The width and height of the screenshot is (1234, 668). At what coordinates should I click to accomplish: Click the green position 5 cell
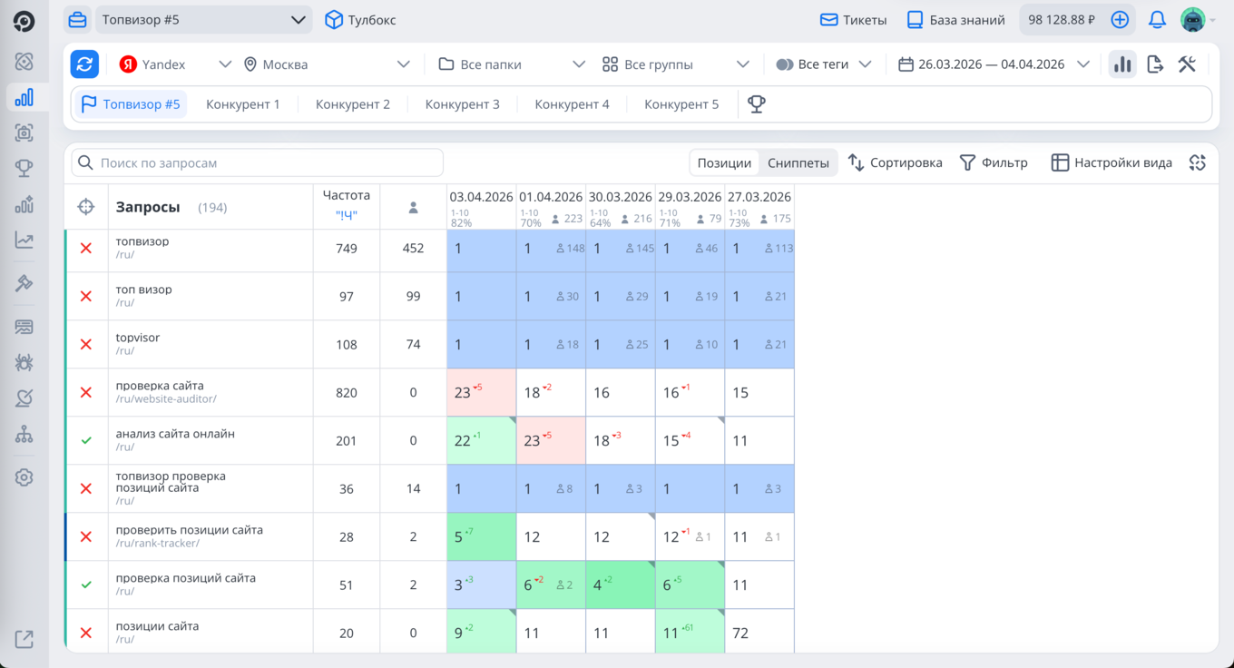(x=482, y=536)
